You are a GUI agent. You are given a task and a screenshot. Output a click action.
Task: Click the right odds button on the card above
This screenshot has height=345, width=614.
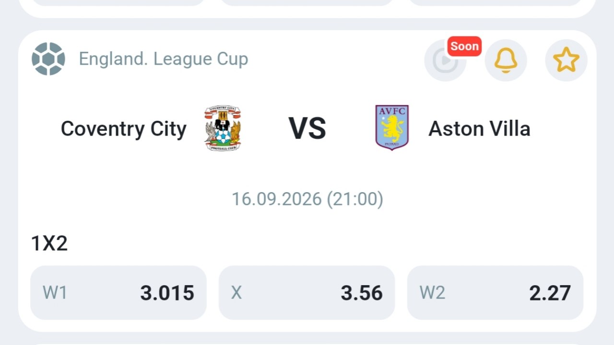pyautogui.click(x=496, y=2)
